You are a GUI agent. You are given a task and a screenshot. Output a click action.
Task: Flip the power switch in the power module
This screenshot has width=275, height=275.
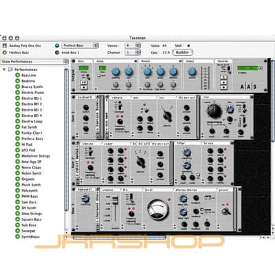coord(226,210)
